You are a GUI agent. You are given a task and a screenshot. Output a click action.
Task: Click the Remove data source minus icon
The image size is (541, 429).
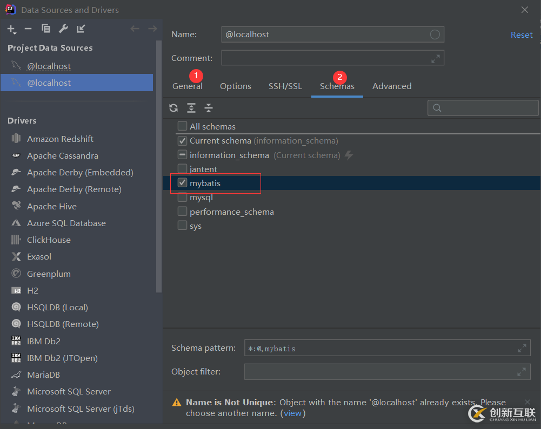click(28, 29)
